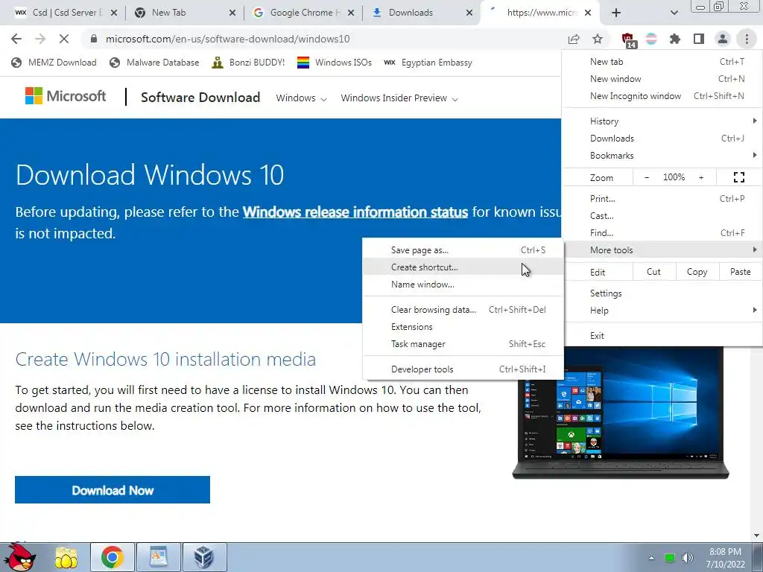Image resolution: width=763 pixels, height=572 pixels.
Task: Select Create shortcut... in More tools
Action: [x=463, y=267]
